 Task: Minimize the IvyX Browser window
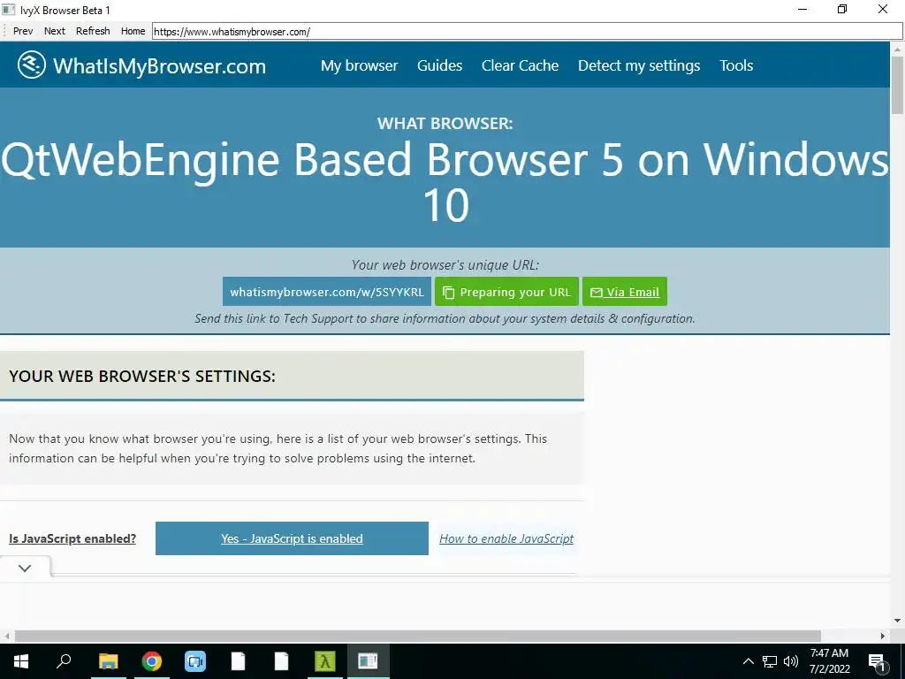click(x=802, y=10)
